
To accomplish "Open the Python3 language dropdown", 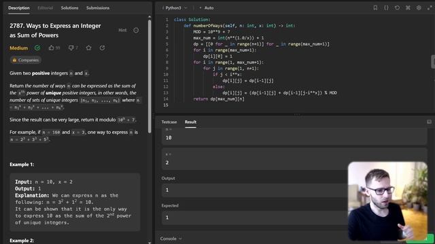I will point(175,7).
